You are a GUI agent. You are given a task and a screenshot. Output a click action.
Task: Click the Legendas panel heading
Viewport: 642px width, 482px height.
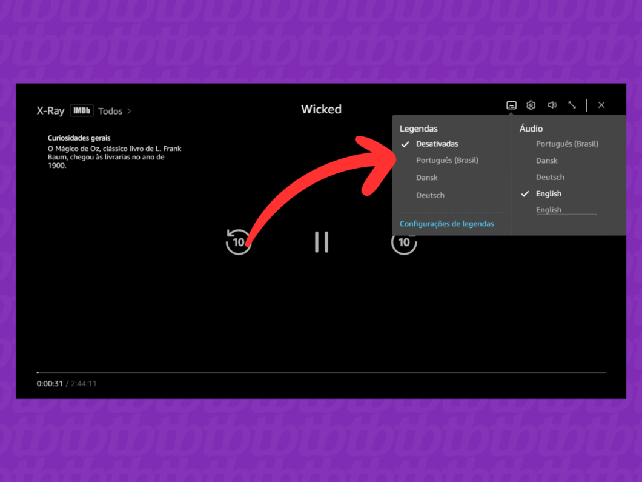point(419,129)
